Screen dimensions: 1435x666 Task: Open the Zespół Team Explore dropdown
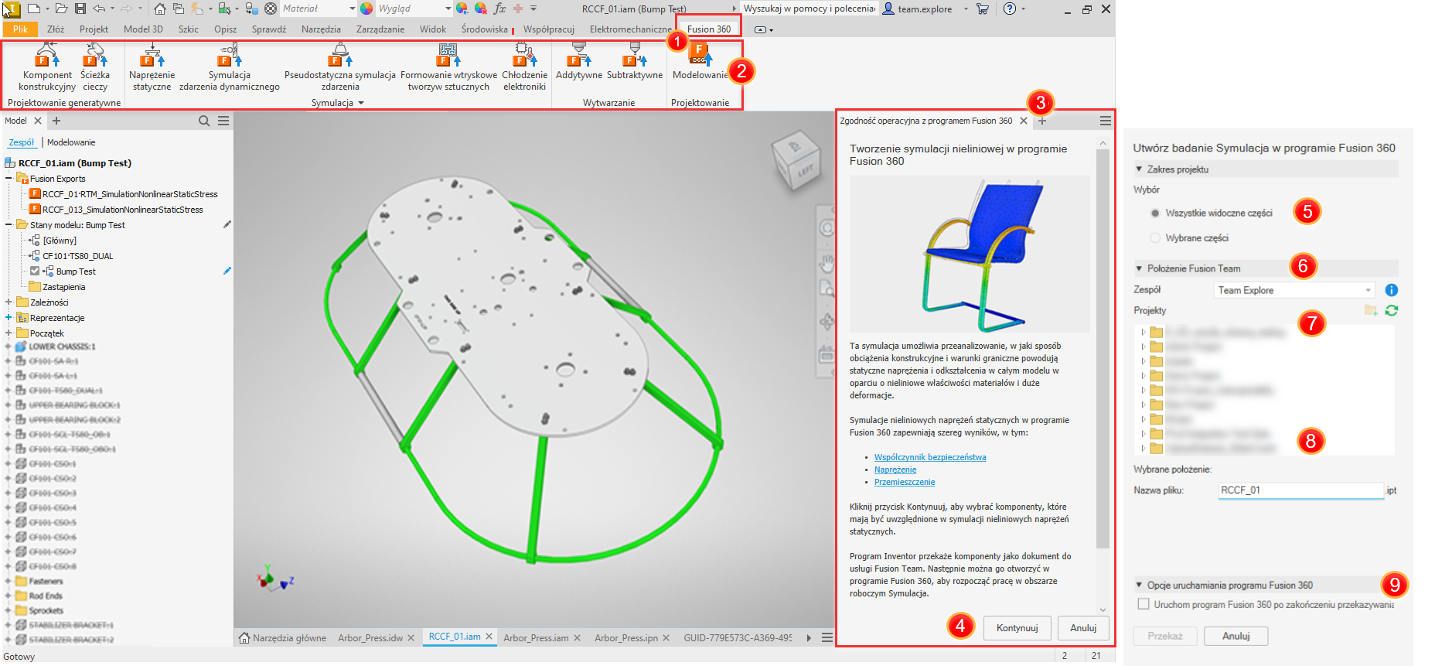pos(1294,290)
